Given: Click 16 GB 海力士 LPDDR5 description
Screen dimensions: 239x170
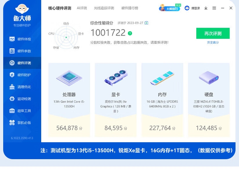Looking at the screenshot, I should click(162, 104).
